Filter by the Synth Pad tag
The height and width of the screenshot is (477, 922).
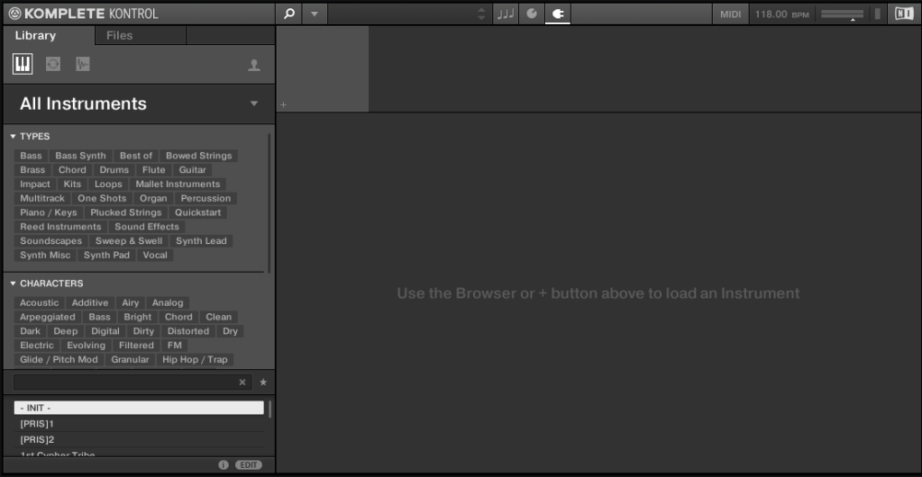tap(106, 255)
